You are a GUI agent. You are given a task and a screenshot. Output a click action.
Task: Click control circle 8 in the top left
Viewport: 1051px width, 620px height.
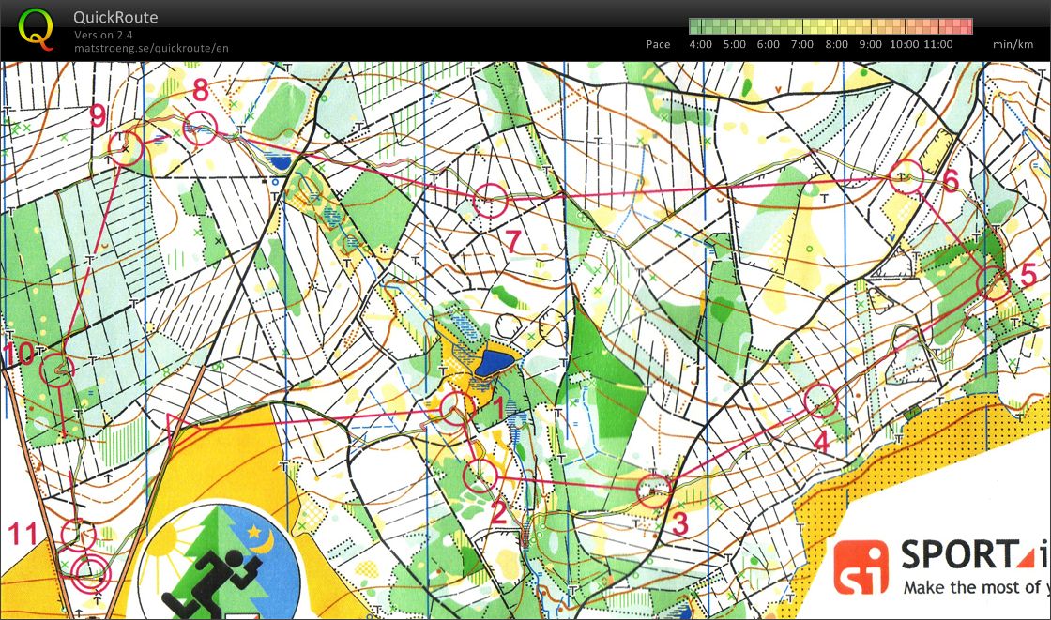pos(200,127)
